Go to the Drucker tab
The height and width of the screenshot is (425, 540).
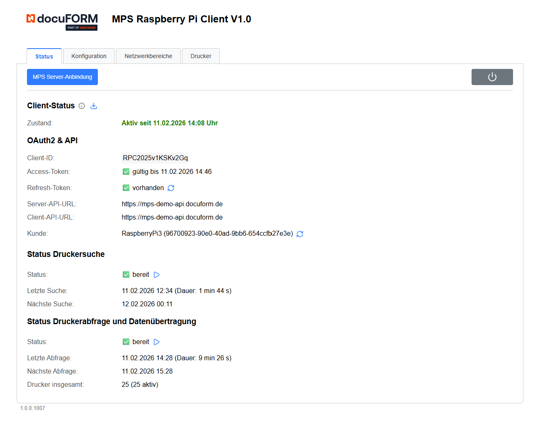[201, 56]
